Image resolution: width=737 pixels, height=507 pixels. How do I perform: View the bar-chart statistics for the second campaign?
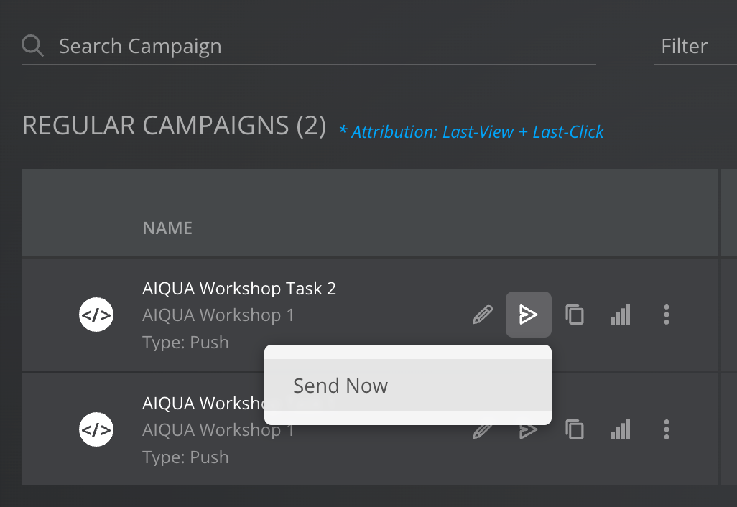click(620, 429)
